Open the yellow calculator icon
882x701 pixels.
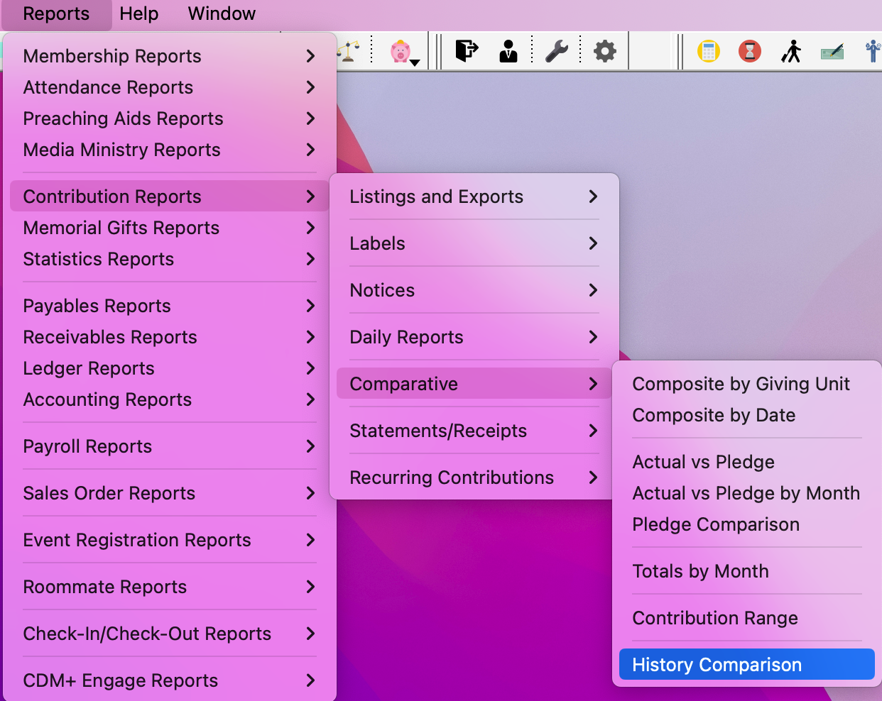[x=709, y=51]
